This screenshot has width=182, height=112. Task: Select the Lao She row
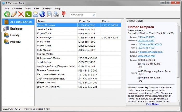click(79, 83)
